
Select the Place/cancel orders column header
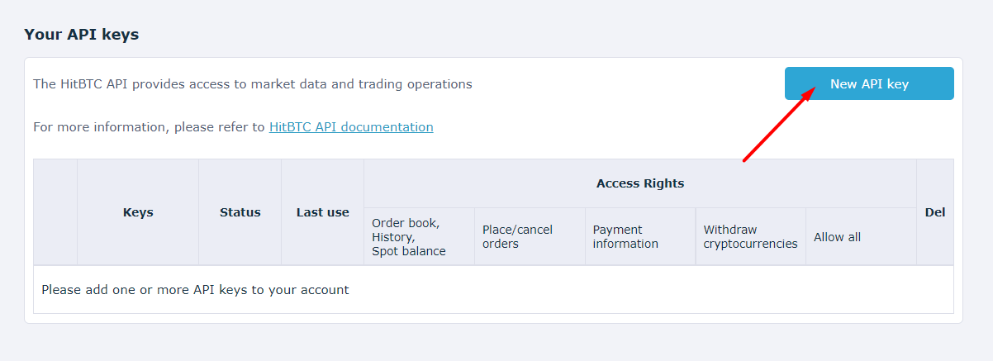click(x=517, y=236)
